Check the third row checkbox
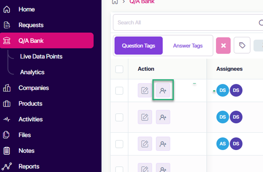Image resolution: width=263 pixels, height=172 pixels. pyautogui.click(x=119, y=144)
